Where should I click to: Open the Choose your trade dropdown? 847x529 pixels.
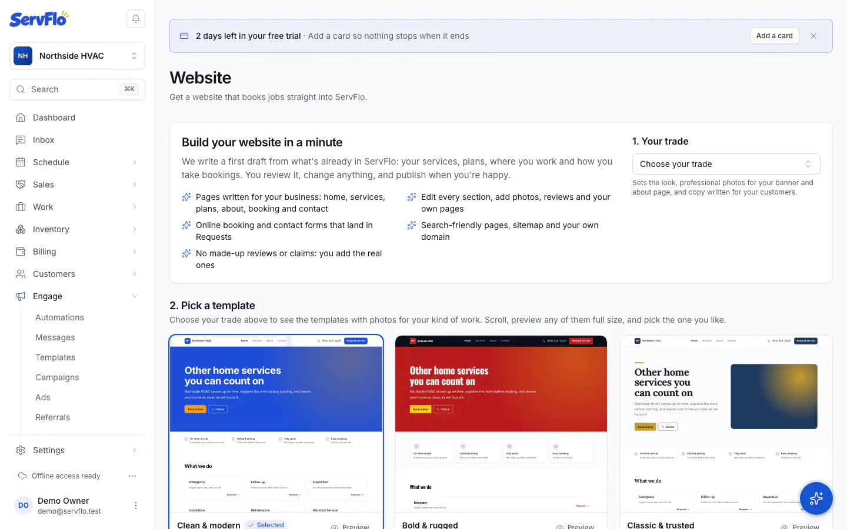tap(726, 164)
